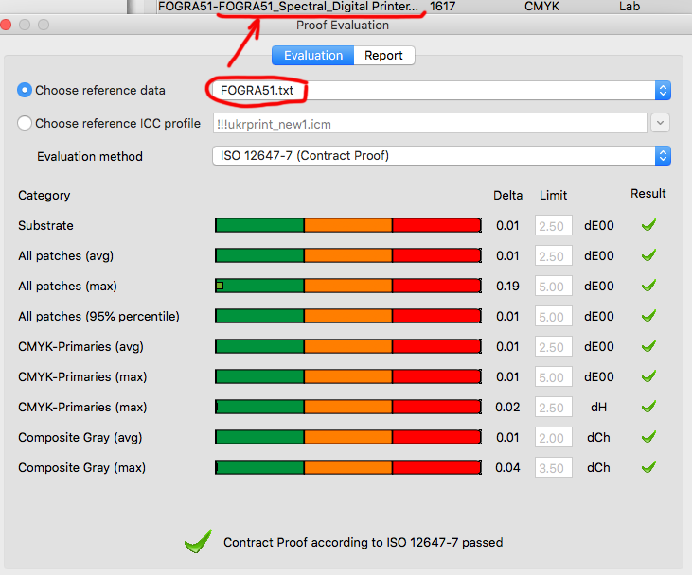This screenshot has width=692, height=575.
Task: Click the large Contract Proof passed checkmark
Action: [x=198, y=541]
